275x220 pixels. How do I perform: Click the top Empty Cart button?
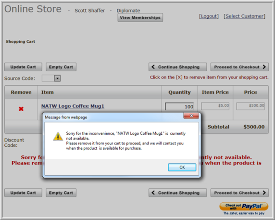(x=61, y=67)
